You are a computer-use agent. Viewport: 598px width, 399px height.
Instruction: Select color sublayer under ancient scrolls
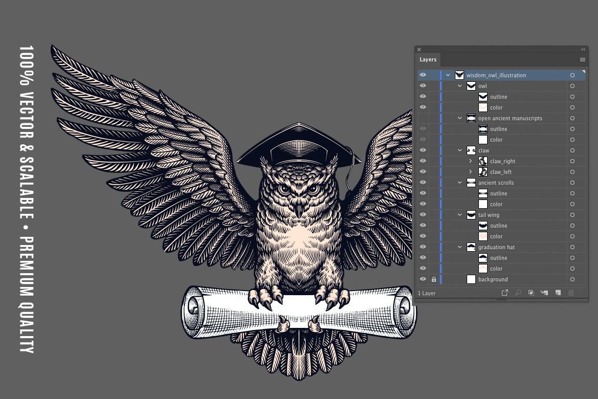click(501, 204)
